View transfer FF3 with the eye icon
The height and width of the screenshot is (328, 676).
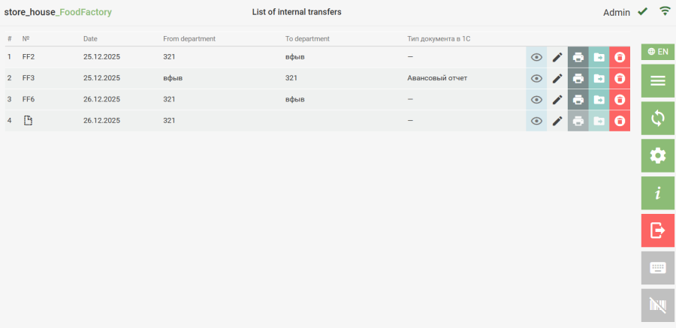[x=536, y=78]
